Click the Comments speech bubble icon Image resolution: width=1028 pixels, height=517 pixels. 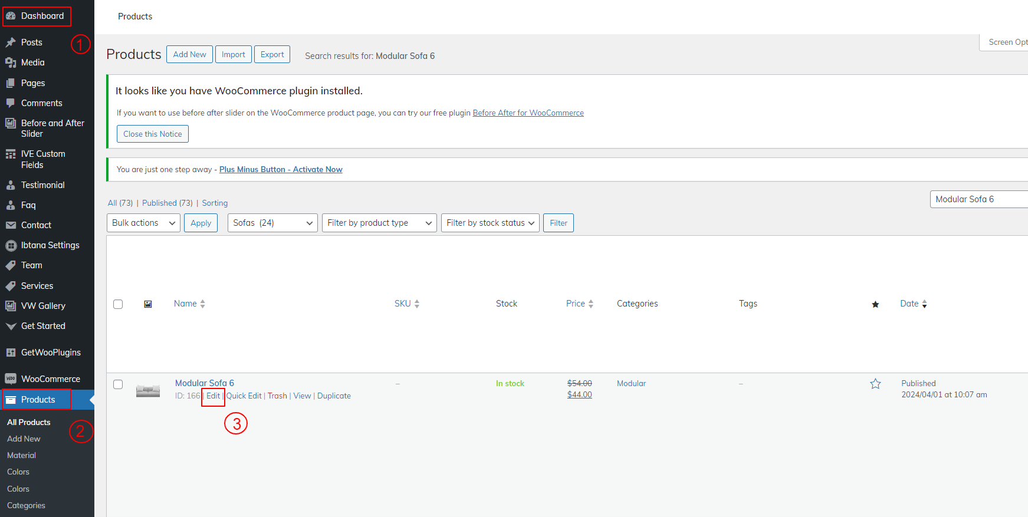click(x=11, y=103)
